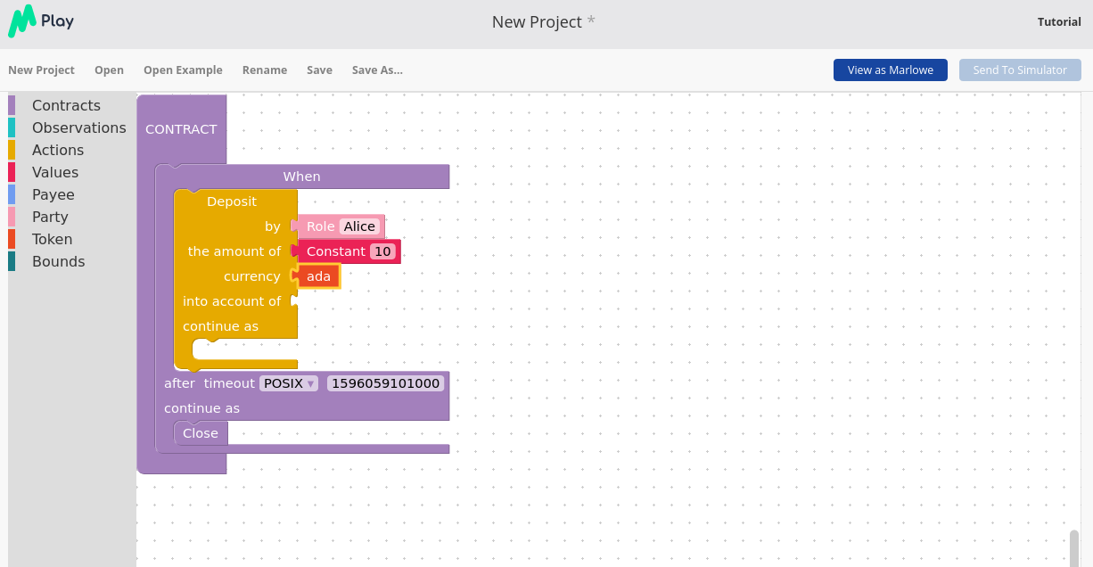
Task: Click the empty into account of socket
Action: [294, 301]
